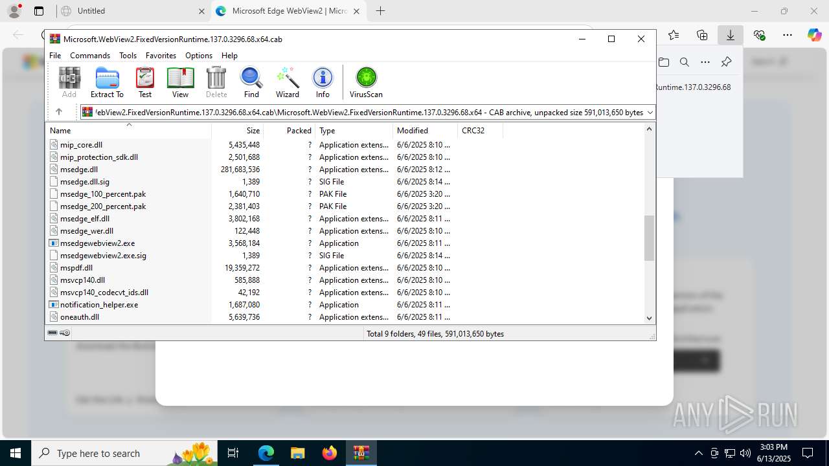Open Edge Favorites star icon
The height and width of the screenshot is (466, 829).
pyautogui.click(x=674, y=35)
